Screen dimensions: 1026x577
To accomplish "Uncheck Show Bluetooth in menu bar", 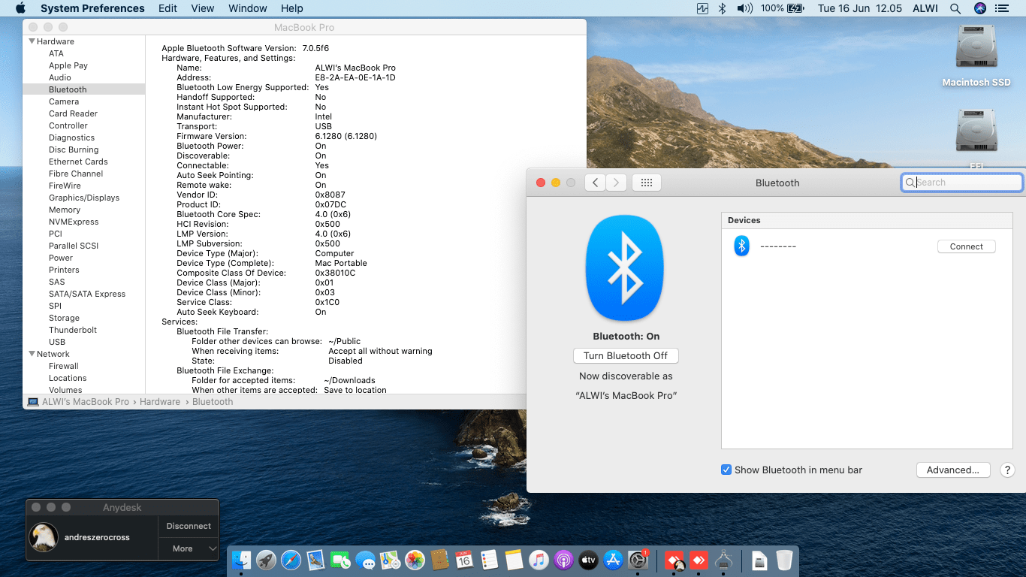I will point(726,470).
